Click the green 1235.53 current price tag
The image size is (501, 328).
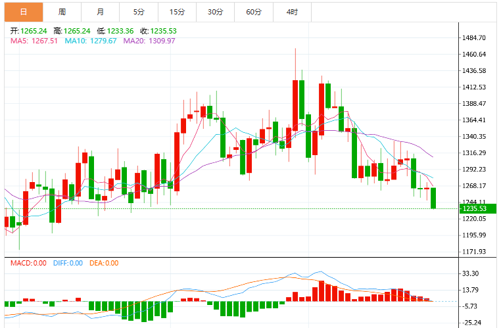tap(478, 208)
